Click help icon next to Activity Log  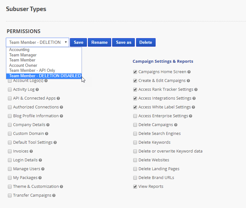click(x=37, y=90)
